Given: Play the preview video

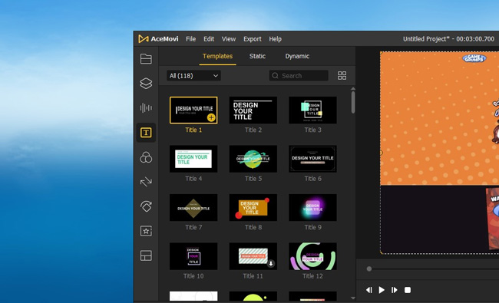Looking at the screenshot, I should pos(382,290).
